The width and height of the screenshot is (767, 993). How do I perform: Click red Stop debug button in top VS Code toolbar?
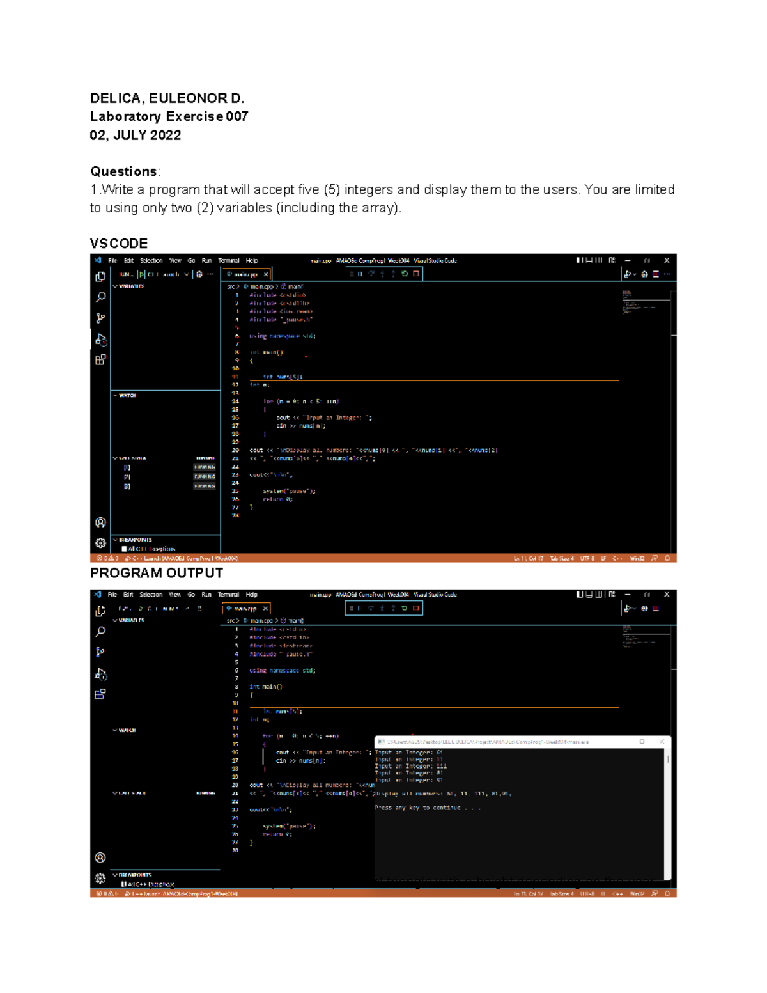[416, 274]
